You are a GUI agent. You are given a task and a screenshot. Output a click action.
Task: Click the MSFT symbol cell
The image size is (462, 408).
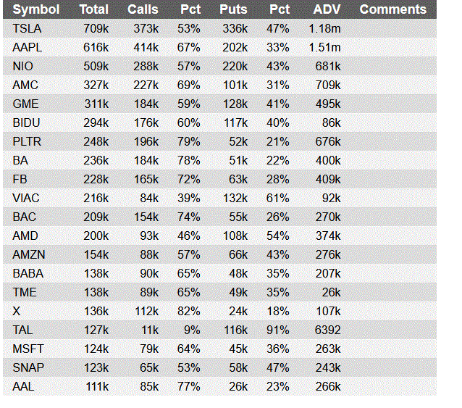coord(28,349)
